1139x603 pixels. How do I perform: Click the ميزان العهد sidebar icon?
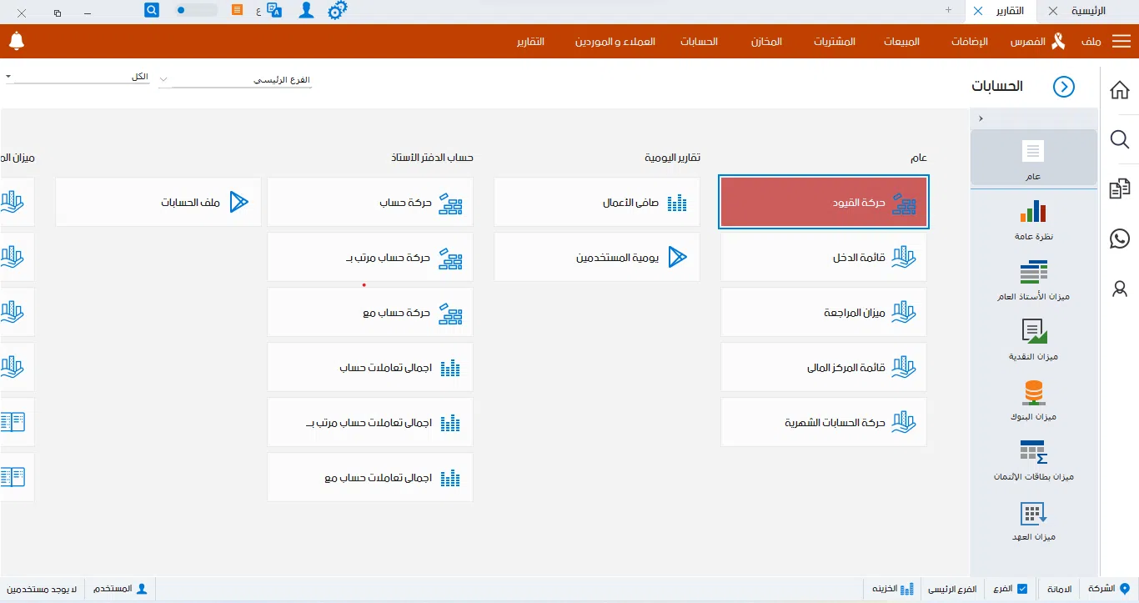[x=1034, y=515]
